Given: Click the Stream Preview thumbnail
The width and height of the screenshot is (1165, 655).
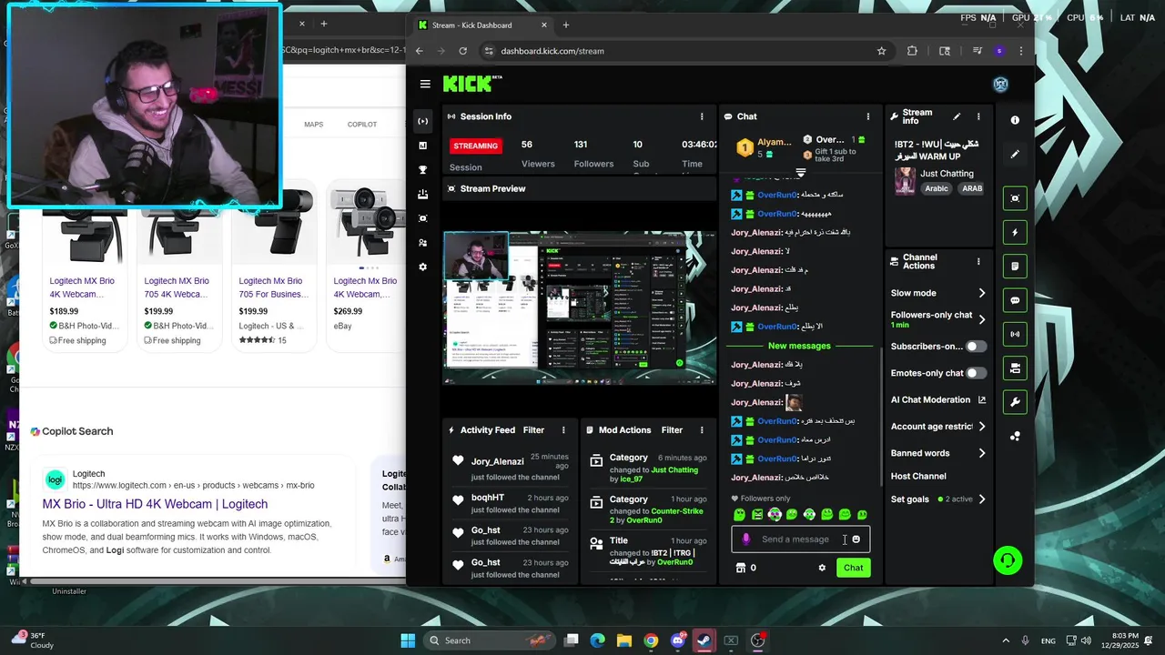Looking at the screenshot, I should click(x=579, y=307).
